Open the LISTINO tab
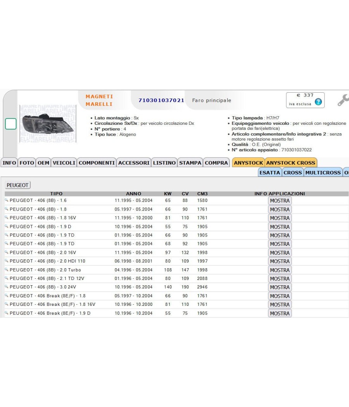This screenshot has height=407, width=349. 164,162
